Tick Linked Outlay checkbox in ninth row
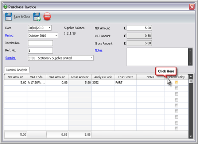Image resolution: width=198 pixels, height=144 pixels. point(176,128)
